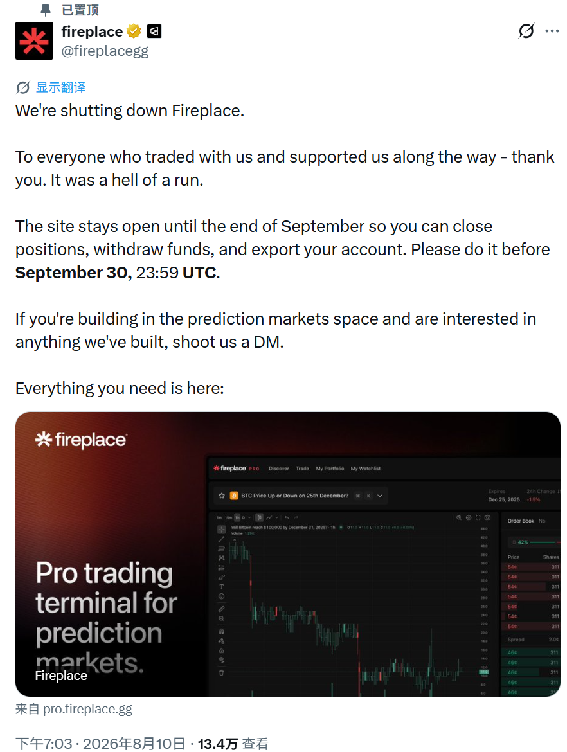Click the fireplace profile avatar

pyautogui.click(x=34, y=40)
